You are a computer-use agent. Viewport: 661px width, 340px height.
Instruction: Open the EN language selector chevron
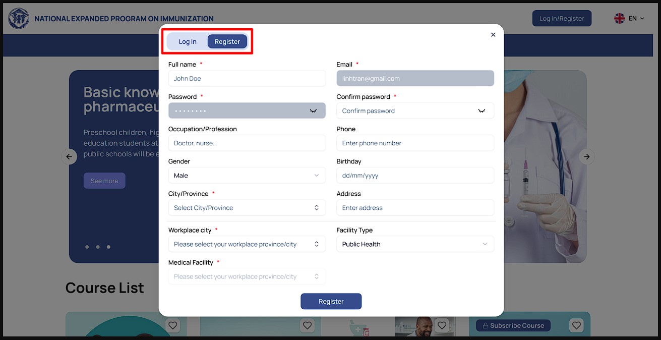pyautogui.click(x=642, y=19)
